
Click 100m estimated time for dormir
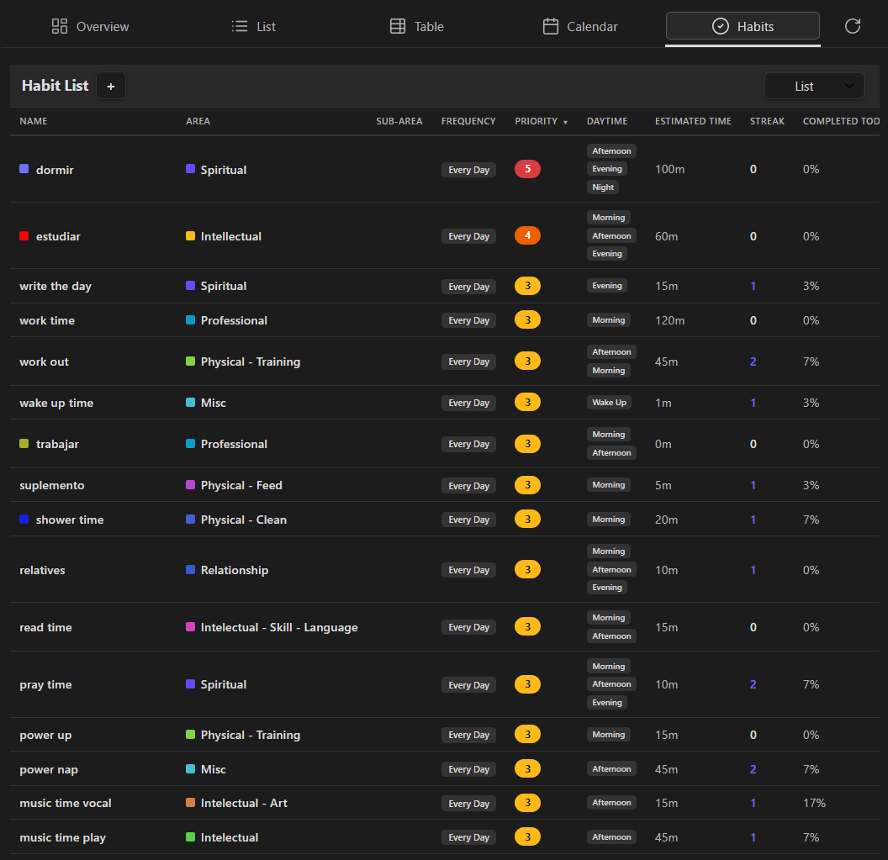point(670,169)
